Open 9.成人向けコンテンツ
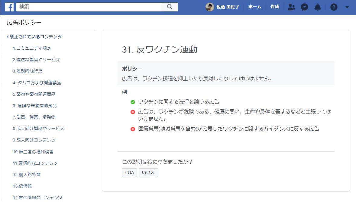Image resolution: width=356 pixels, height=202 pixels. tap(34, 140)
